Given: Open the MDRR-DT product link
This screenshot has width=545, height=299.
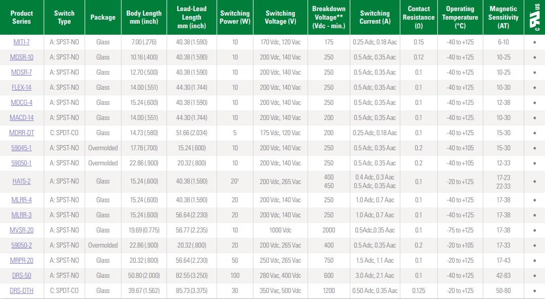Looking at the screenshot, I should (21, 133).
